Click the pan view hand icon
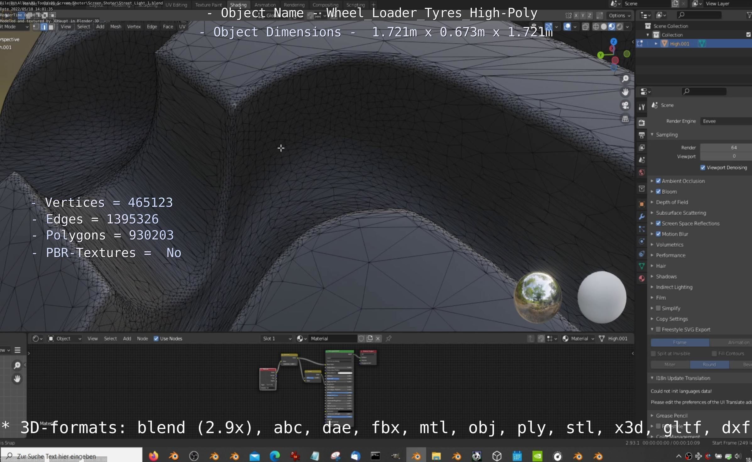The image size is (752, 462). click(x=625, y=92)
